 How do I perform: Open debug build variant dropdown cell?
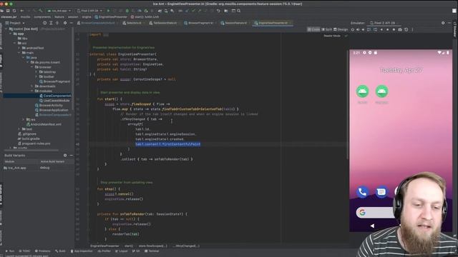(56, 168)
